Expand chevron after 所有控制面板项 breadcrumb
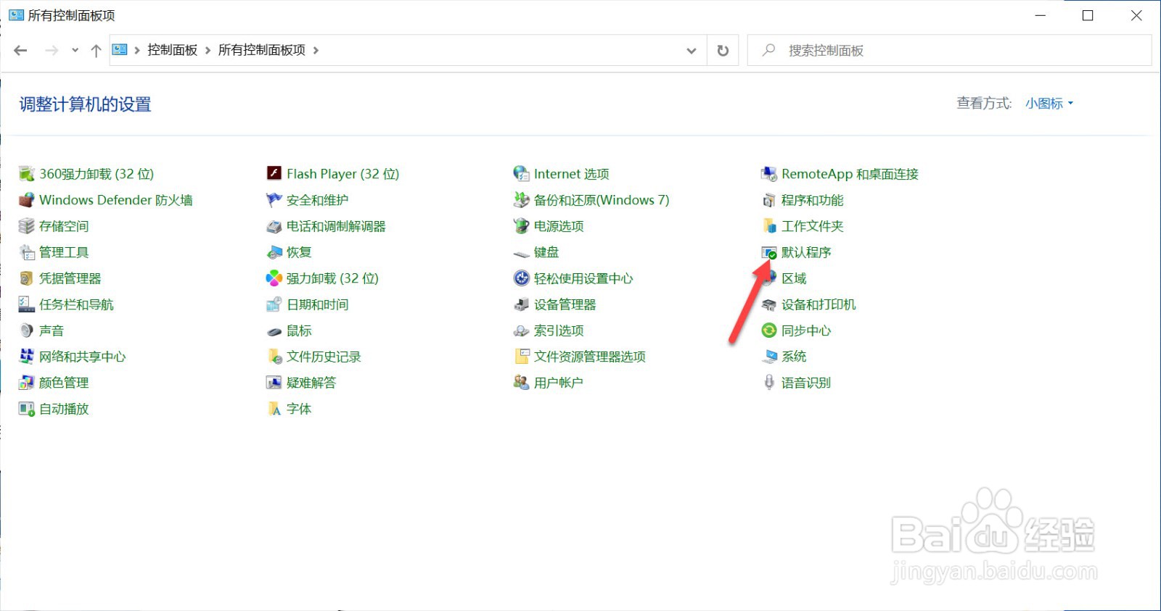 316,50
